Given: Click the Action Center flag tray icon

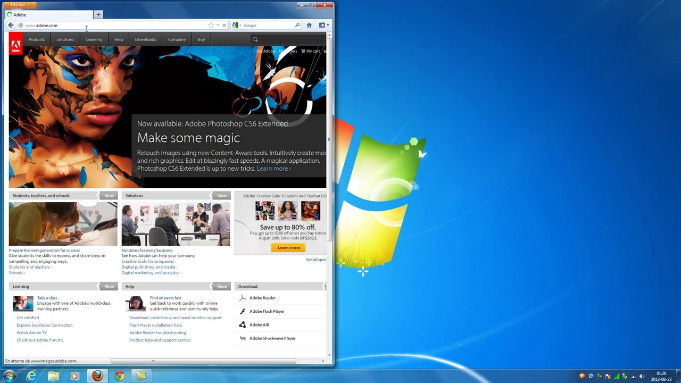Looking at the screenshot, I should tap(608, 377).
